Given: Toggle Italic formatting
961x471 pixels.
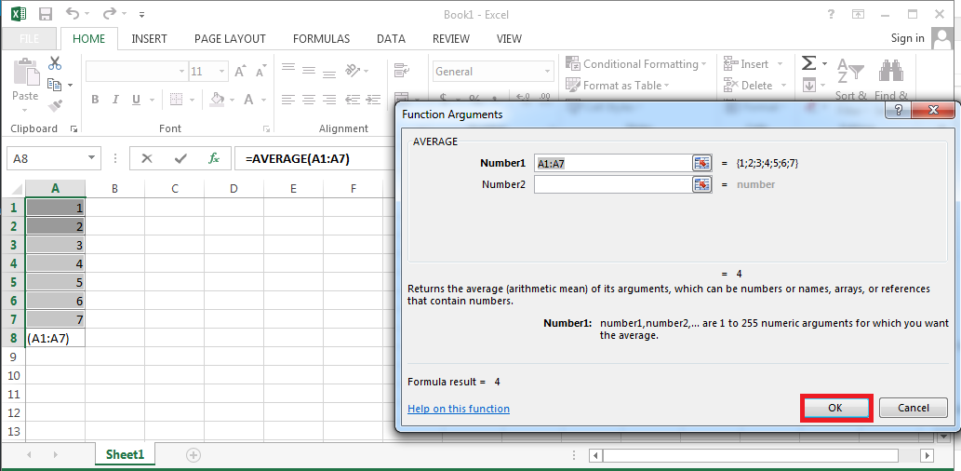Looking at the screenshot, I should pyautogui.click(x=114, y=100).
